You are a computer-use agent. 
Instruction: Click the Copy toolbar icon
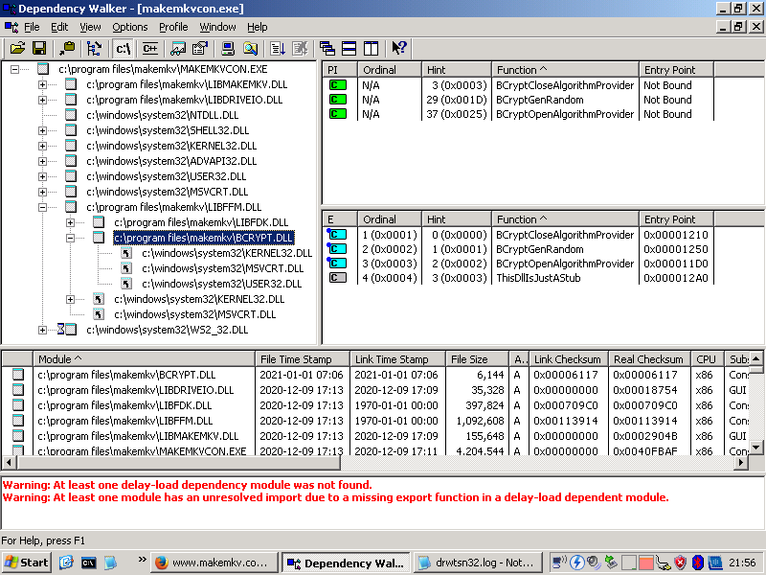(67, 49)
